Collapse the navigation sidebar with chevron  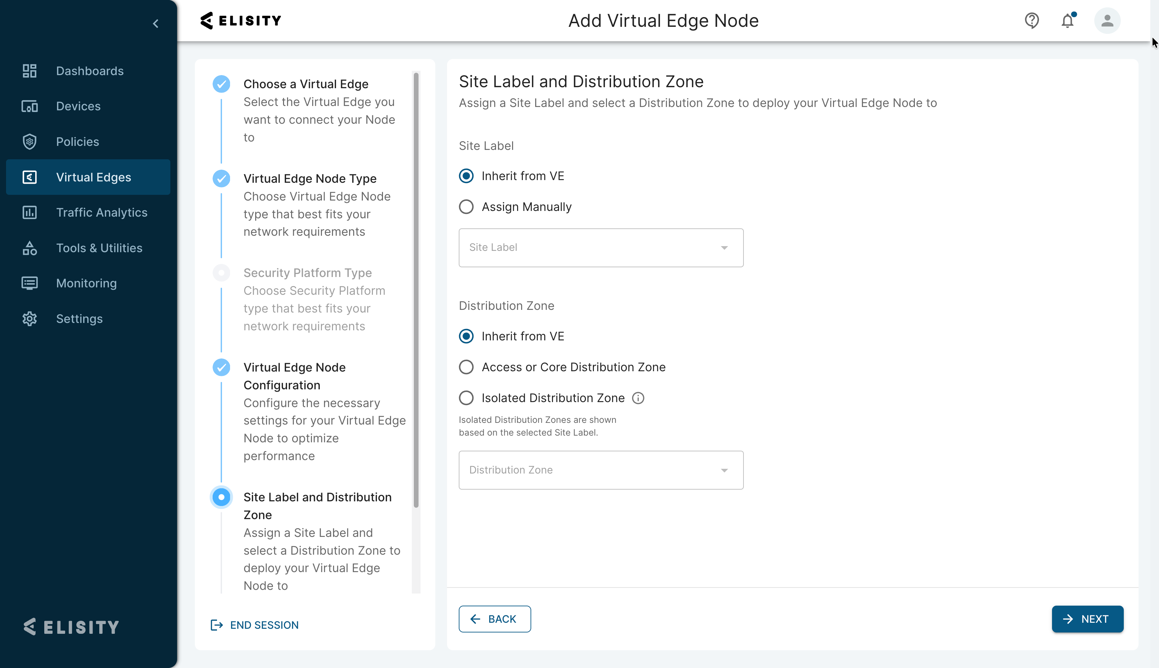[156, 23]
